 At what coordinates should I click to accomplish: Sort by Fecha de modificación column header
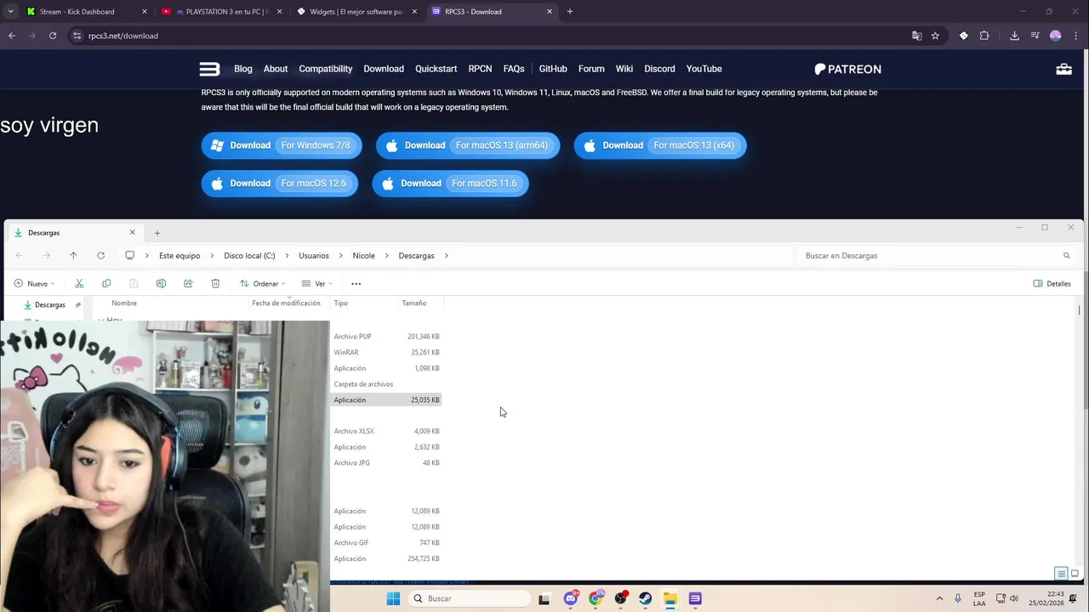[286, 303]
